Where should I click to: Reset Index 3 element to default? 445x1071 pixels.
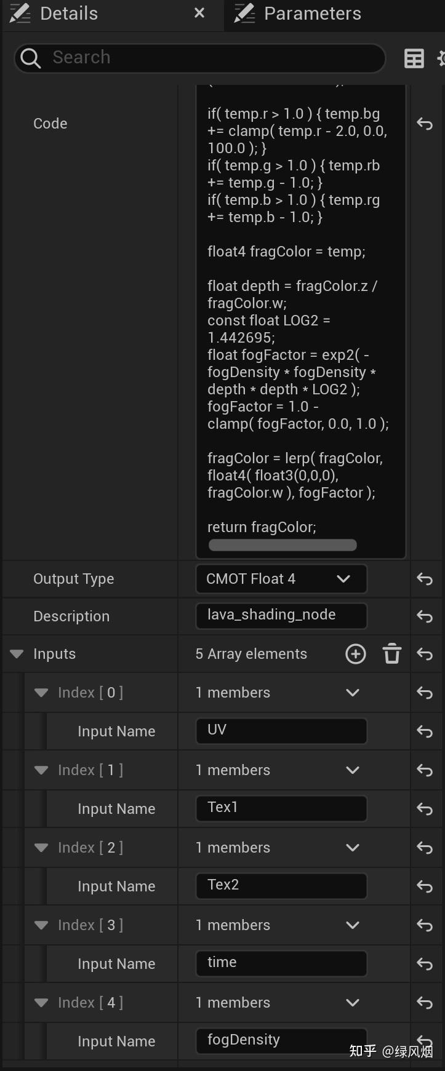tap(425, 925)
